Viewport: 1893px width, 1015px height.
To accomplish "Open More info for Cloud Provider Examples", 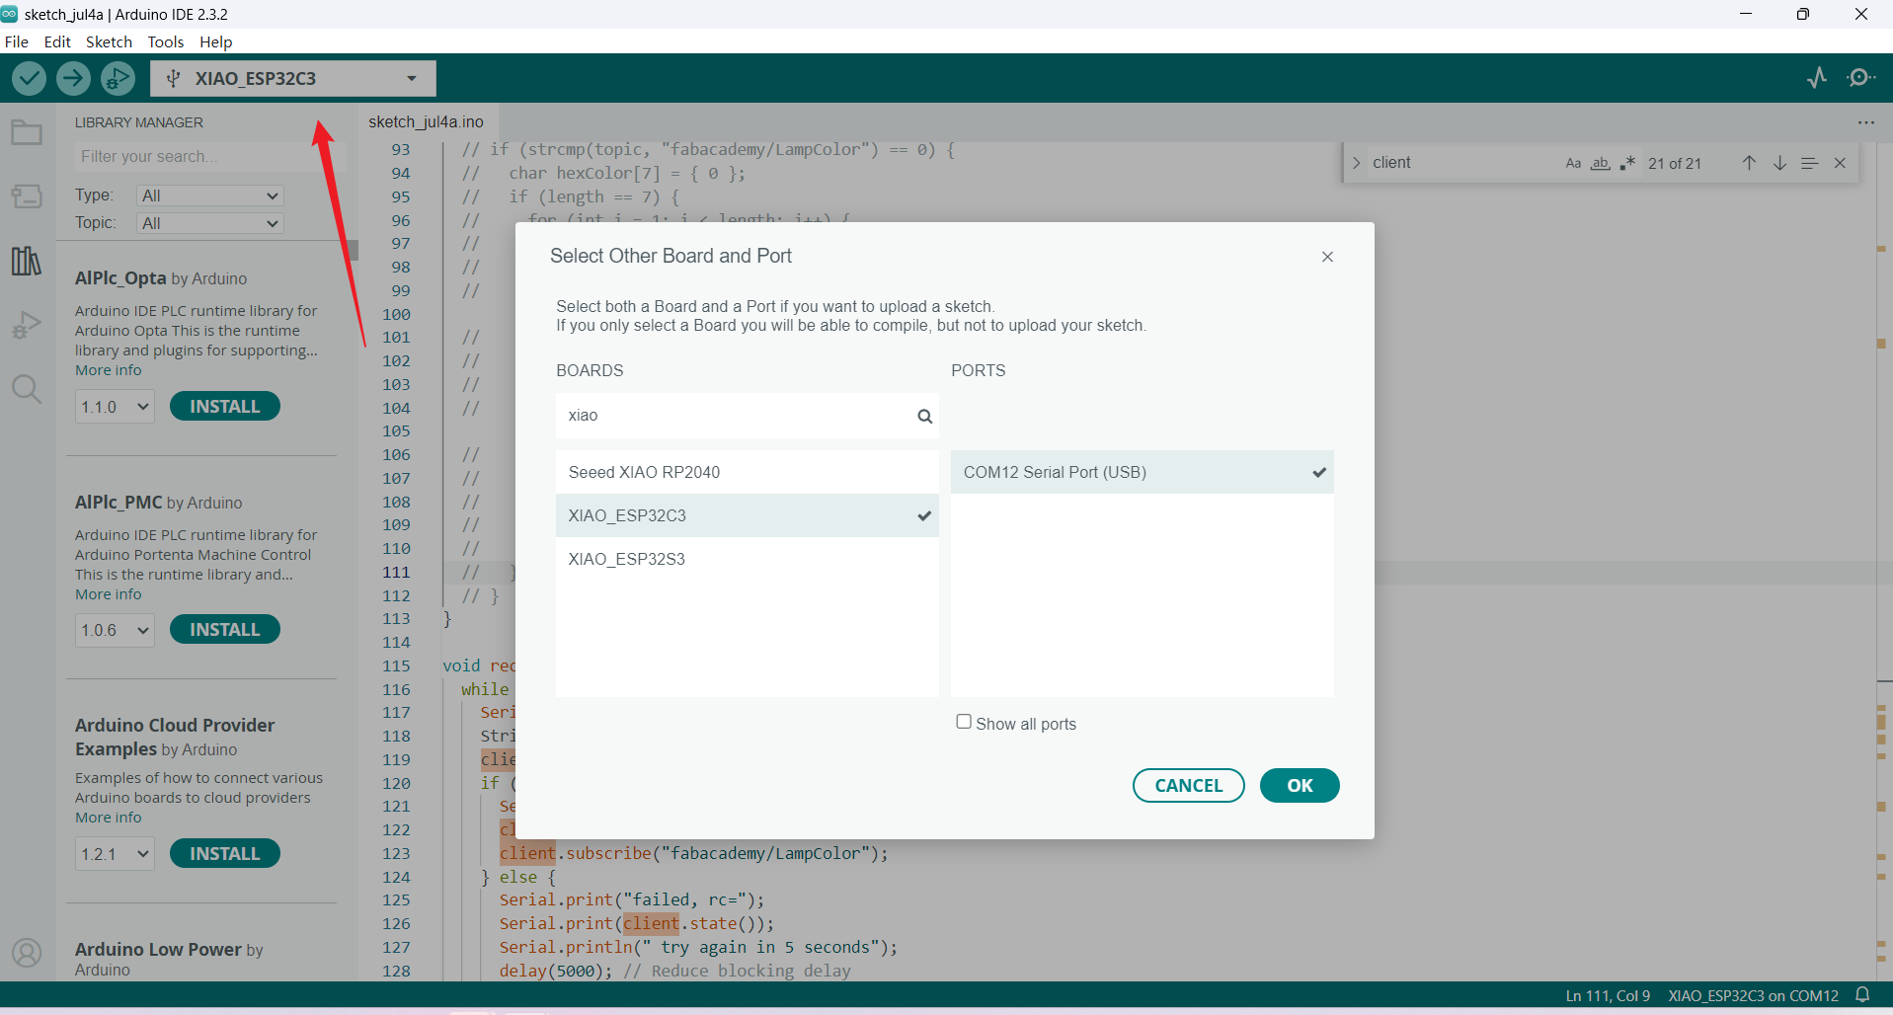I will tap(109, 818).
